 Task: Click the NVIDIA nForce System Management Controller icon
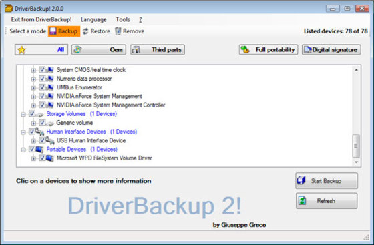[x=50, y=105]
